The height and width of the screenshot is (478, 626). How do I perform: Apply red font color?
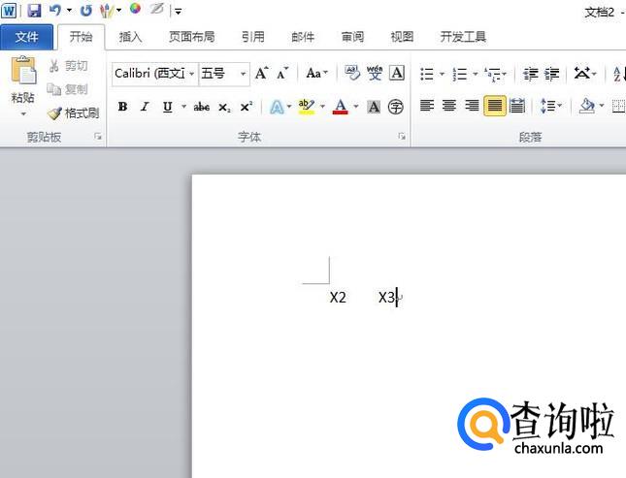click(x=340, y=107)
